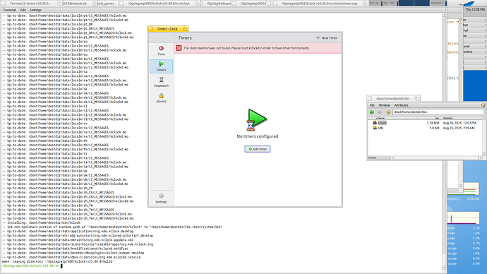Open the Attributes menu in Tracker window
Image resolution: width=487 pixels, height=274 pixels.
(401, 105)
